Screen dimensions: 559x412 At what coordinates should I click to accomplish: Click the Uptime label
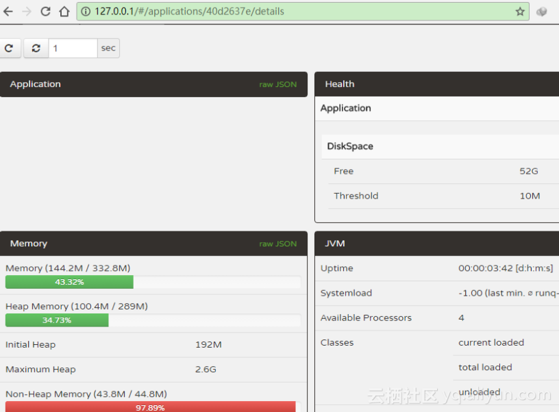(x=336, y=268)
